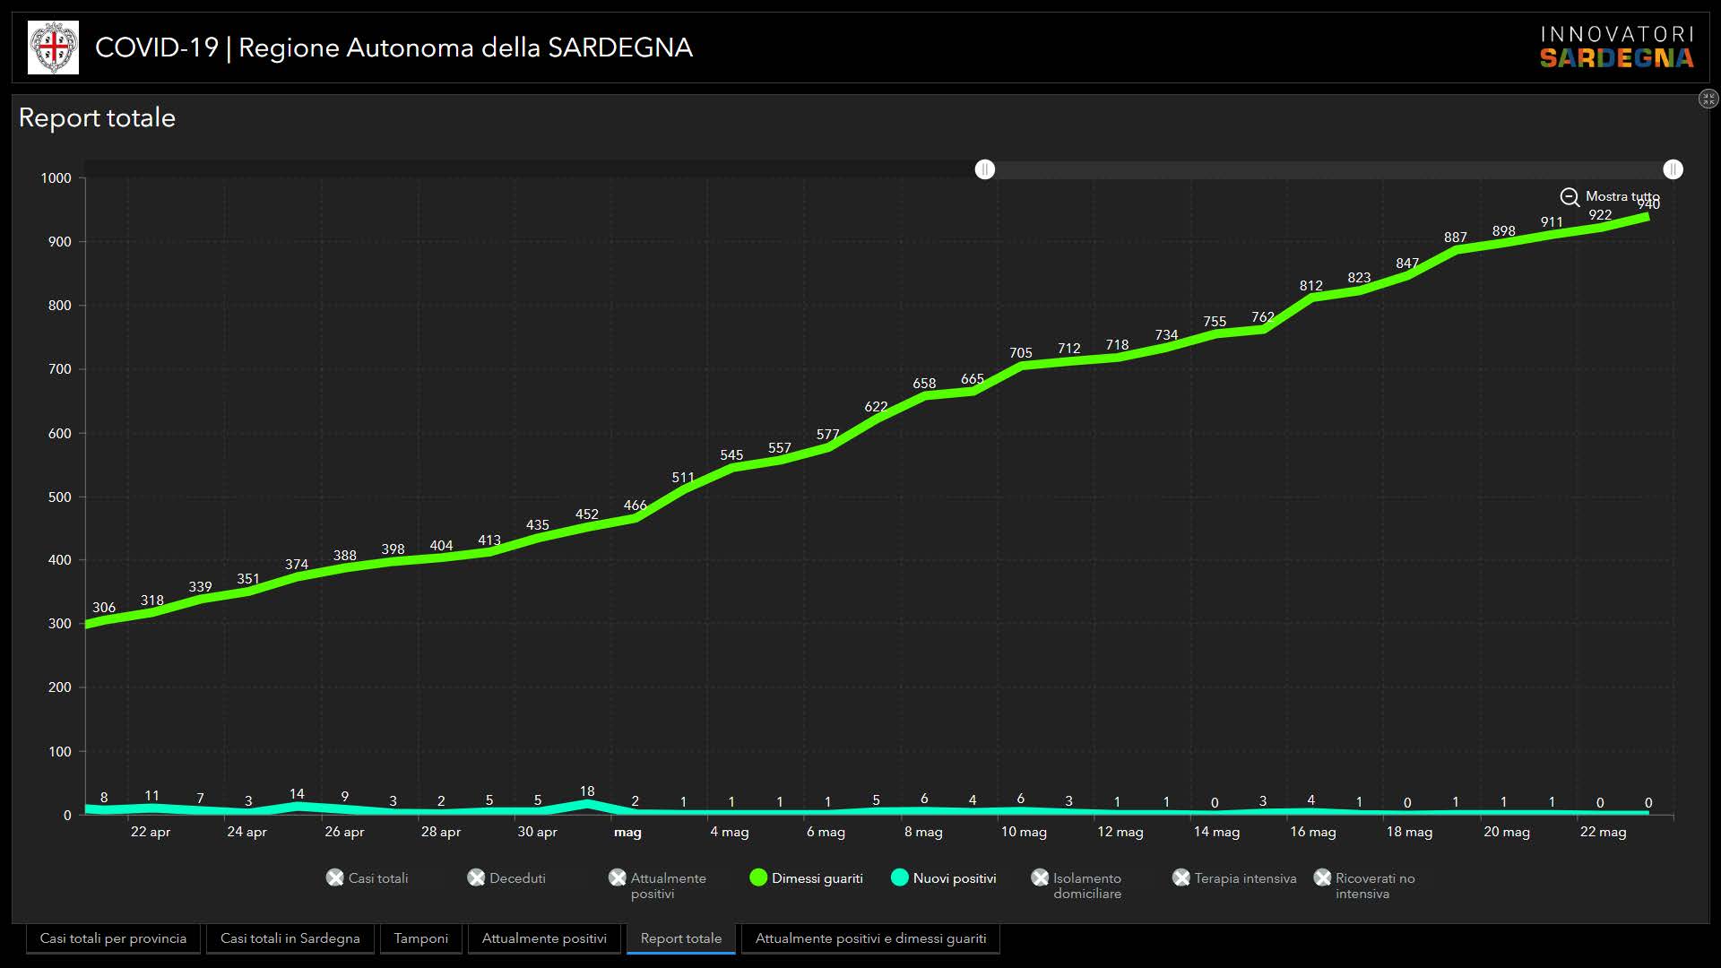1721x968 pixels.
Task: Open Attualmente positivi e dimessi guariti tab
Action: click(870, 938)
